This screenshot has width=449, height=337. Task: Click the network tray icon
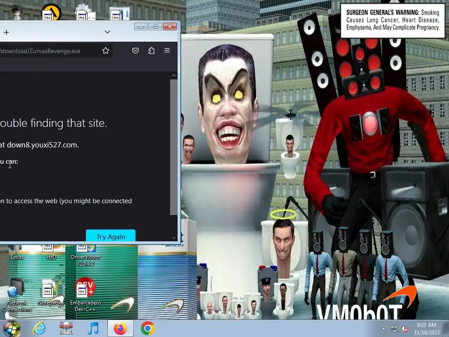point(394,329)
